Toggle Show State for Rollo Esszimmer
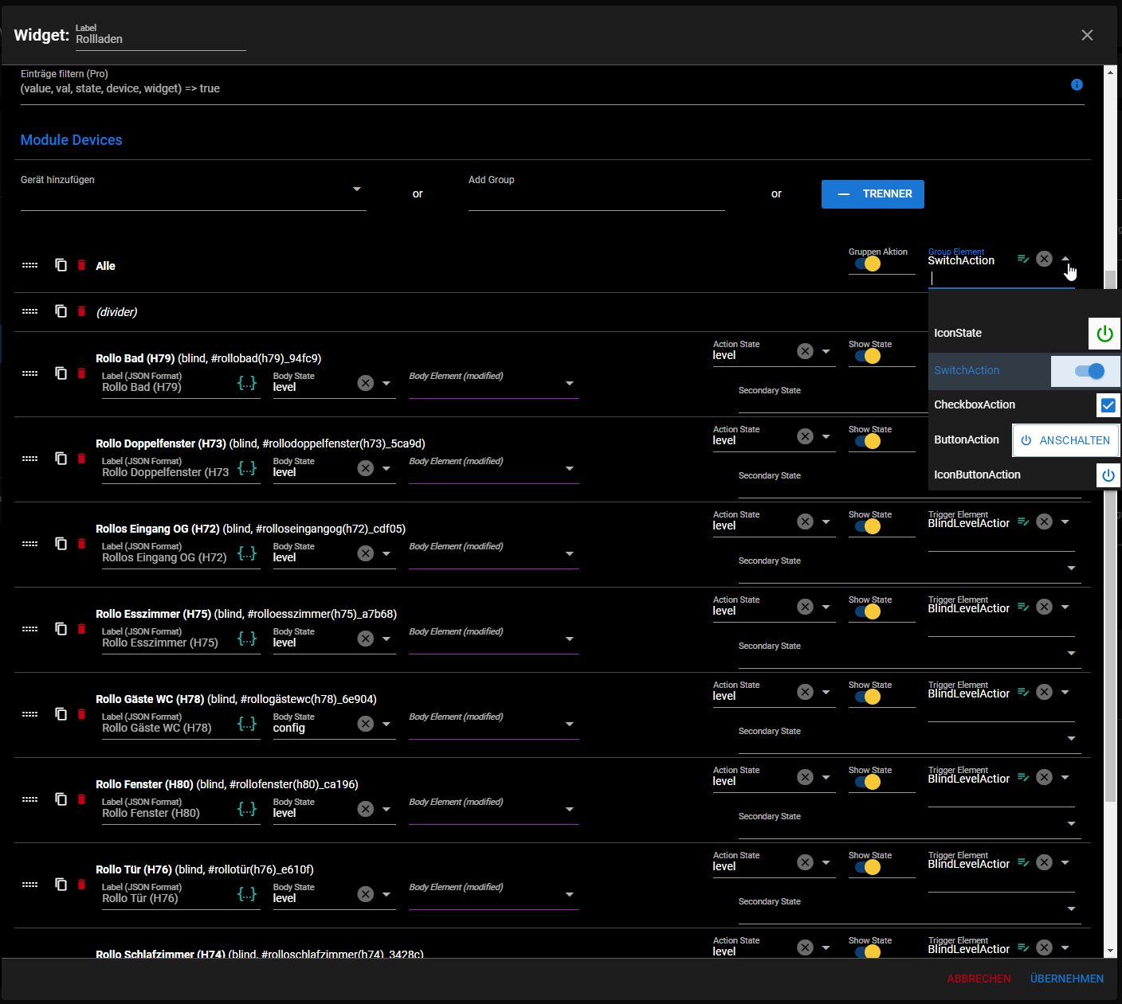The width and height of the screenshot is (1122, 1004). pyautogui.click(x=868, y=611)
